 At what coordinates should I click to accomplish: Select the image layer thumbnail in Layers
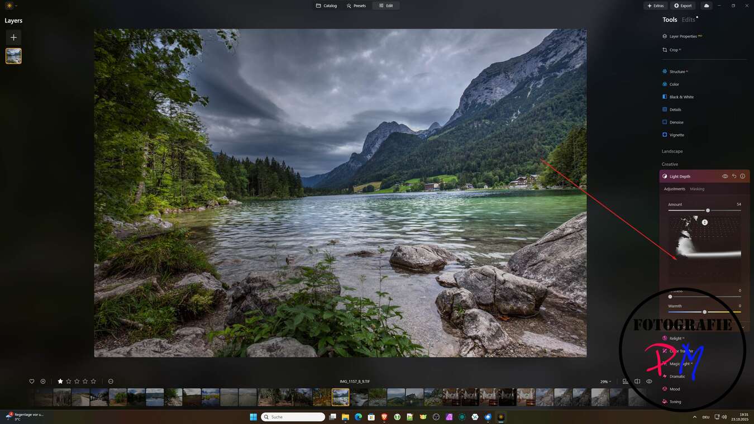[x=14, y=56]
